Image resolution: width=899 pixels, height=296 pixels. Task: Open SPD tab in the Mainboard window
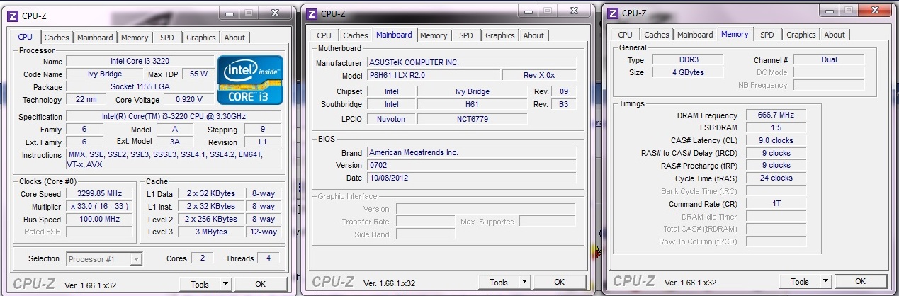465,35
